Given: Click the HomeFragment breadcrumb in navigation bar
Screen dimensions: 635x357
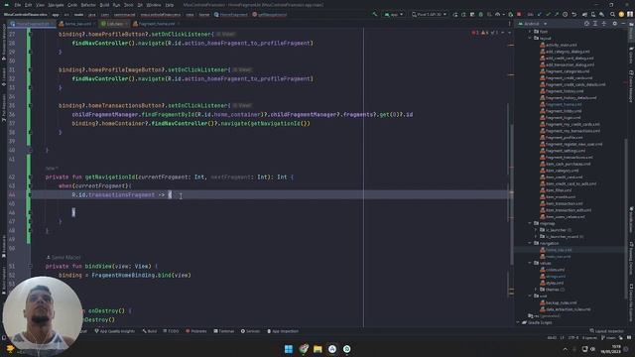Looking at the screenshot, I should click(x=231, y=15).
